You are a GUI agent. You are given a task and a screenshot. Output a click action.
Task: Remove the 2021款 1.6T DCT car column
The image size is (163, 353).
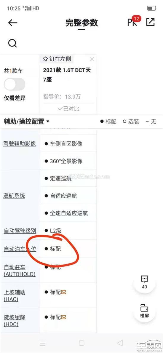[x=92, y=60]
